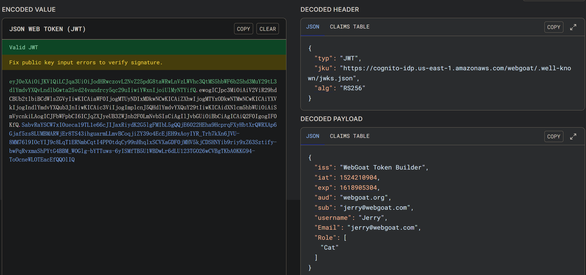The image size is (586, 275).
Task: Click the "jku" claim key in header
Action: 324,68
